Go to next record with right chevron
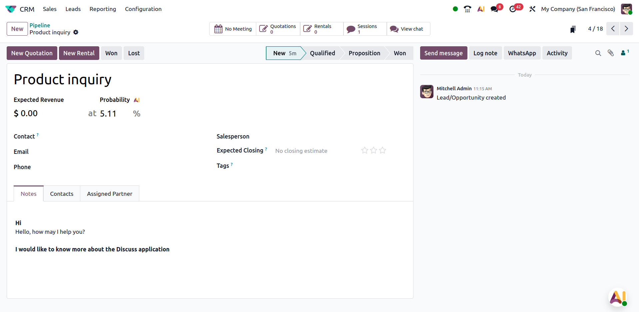639x312 pixels. tap(626, 29)
